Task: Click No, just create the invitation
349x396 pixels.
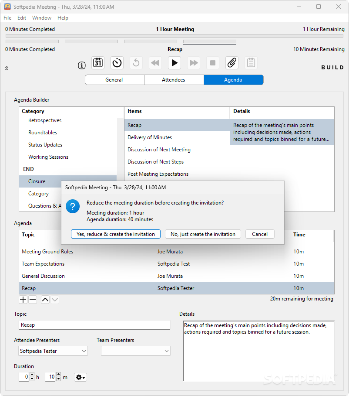Action: [x=203, y=234]
